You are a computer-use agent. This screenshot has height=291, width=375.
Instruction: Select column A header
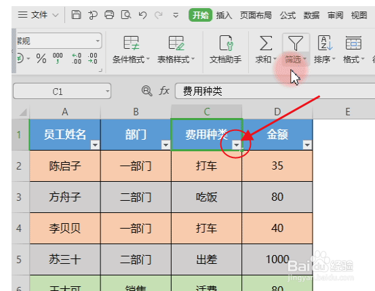65,112
